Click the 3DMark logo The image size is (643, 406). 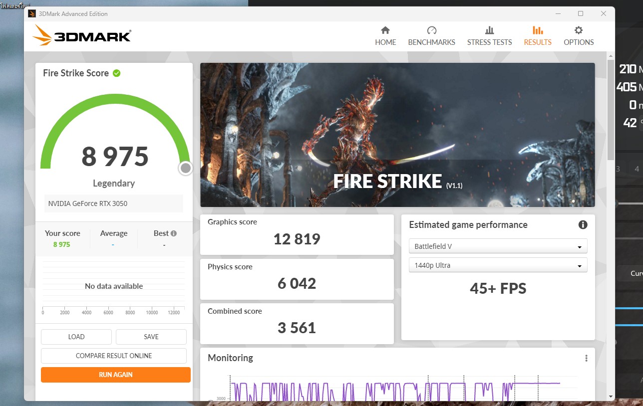tap(82, 36)
